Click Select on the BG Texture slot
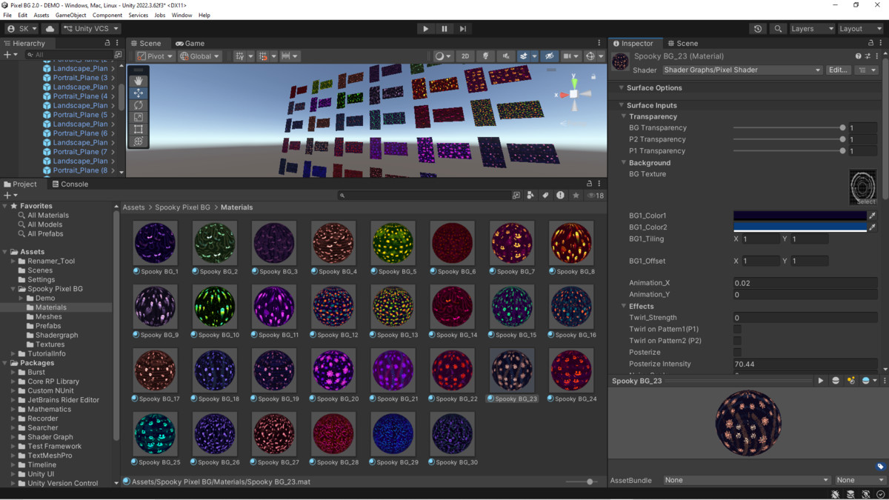 tap(865, 201)
